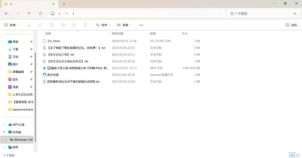Image resolution: width=302 pixels, height=158 pixels.
Task: Open the see more (...) toolbar menu
Action: pyautogui.click(x=141, y=25)
